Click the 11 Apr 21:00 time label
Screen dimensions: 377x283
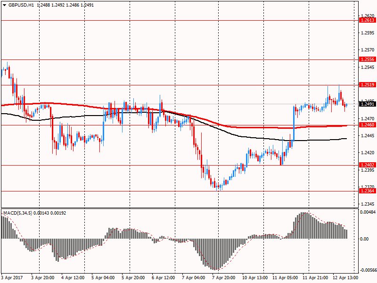(x=315, y=278)
